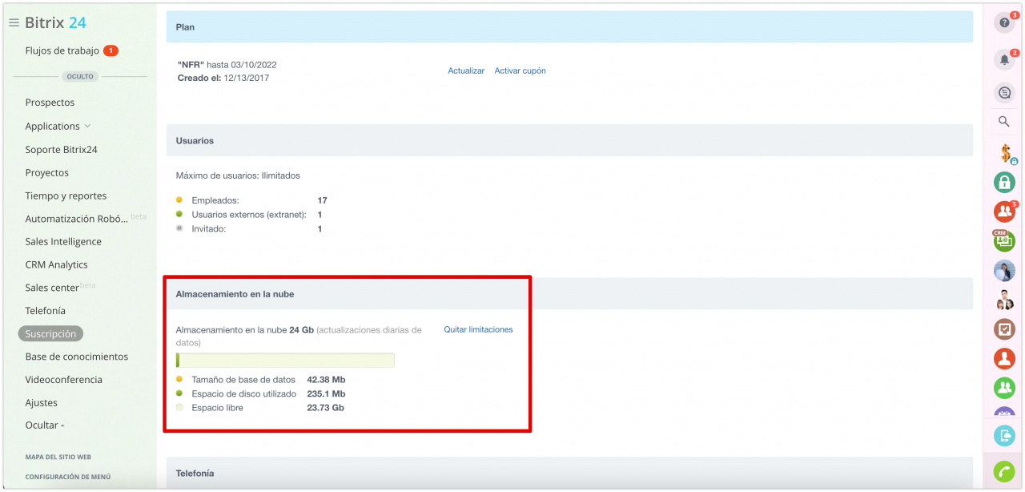This screenshot has width=1025, height=492.
Task: Open Videoconferencia
Action: click(x=64, y=380)
